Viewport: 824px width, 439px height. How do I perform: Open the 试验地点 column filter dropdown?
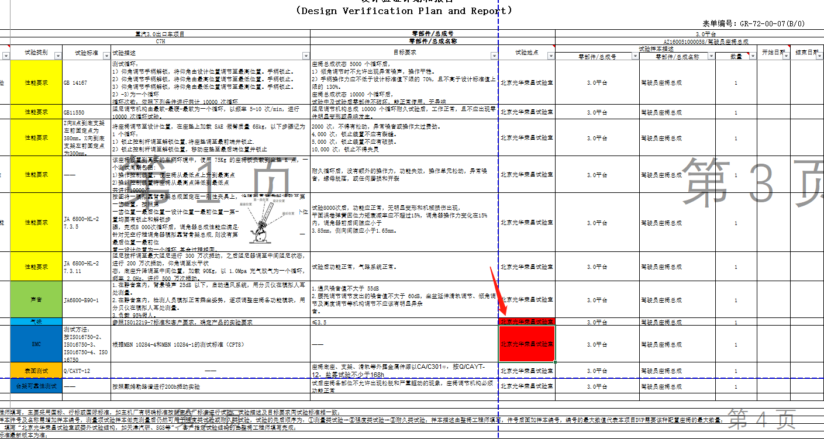(x=551, y=56)
